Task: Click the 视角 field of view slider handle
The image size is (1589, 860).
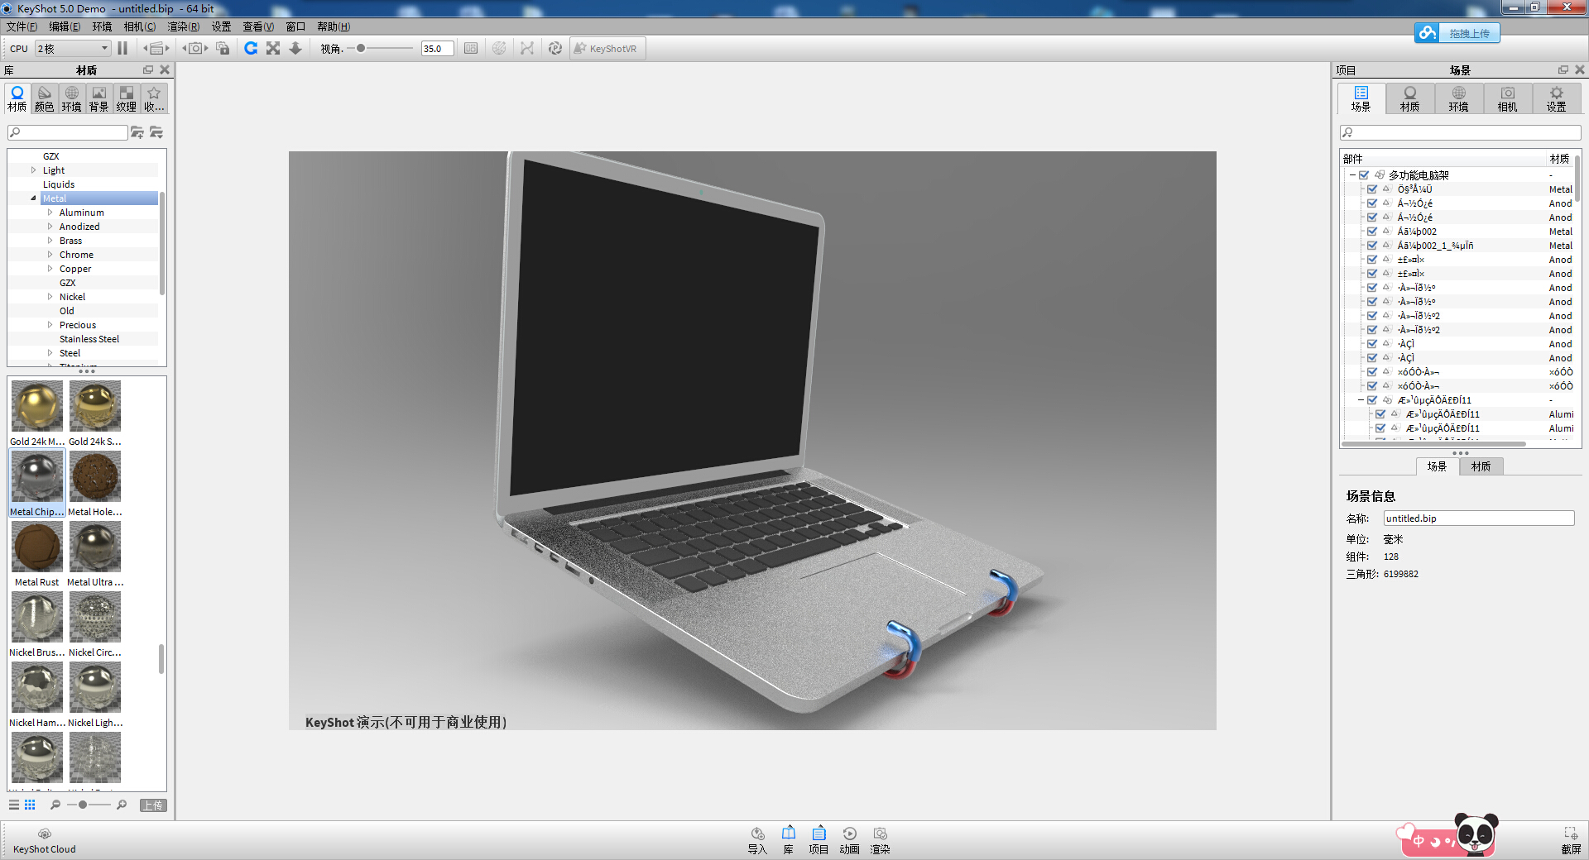Action: pos(361,49)
